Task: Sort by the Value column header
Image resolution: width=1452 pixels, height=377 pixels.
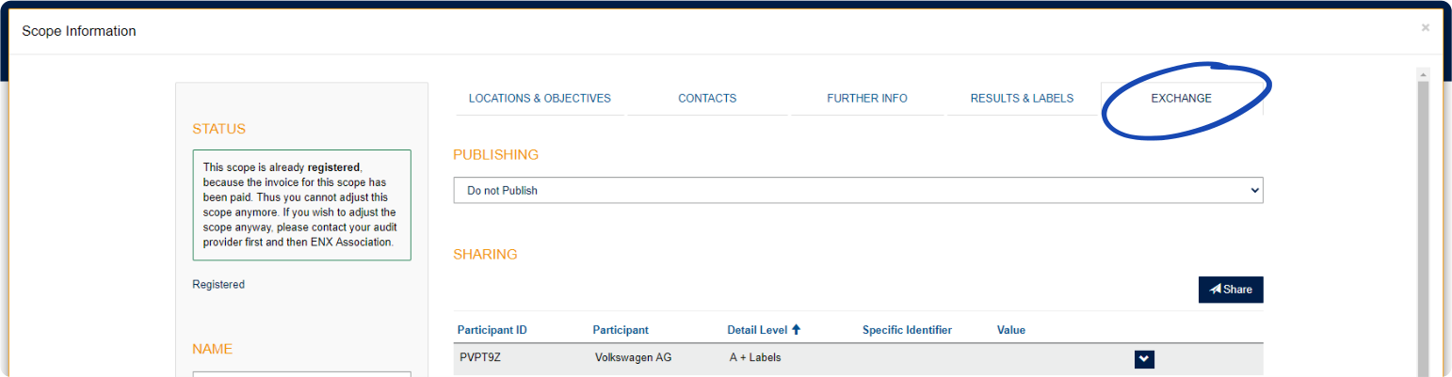Action: coord(1011,330)
